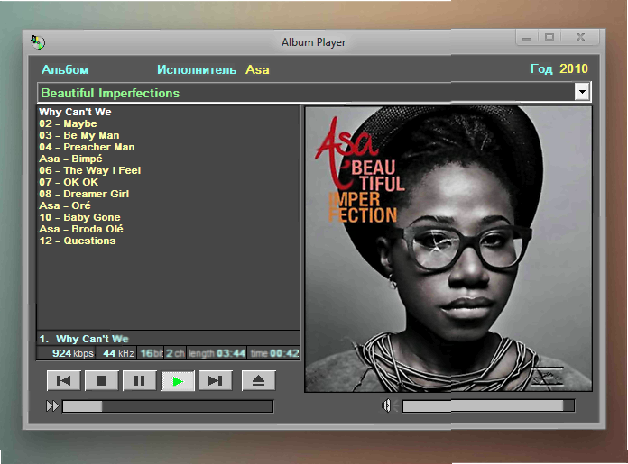Image resolution: width=628 pixels, height=464 pixels.
Task: Select track "02 – Maybe"
Action: (x=68, y=123)
